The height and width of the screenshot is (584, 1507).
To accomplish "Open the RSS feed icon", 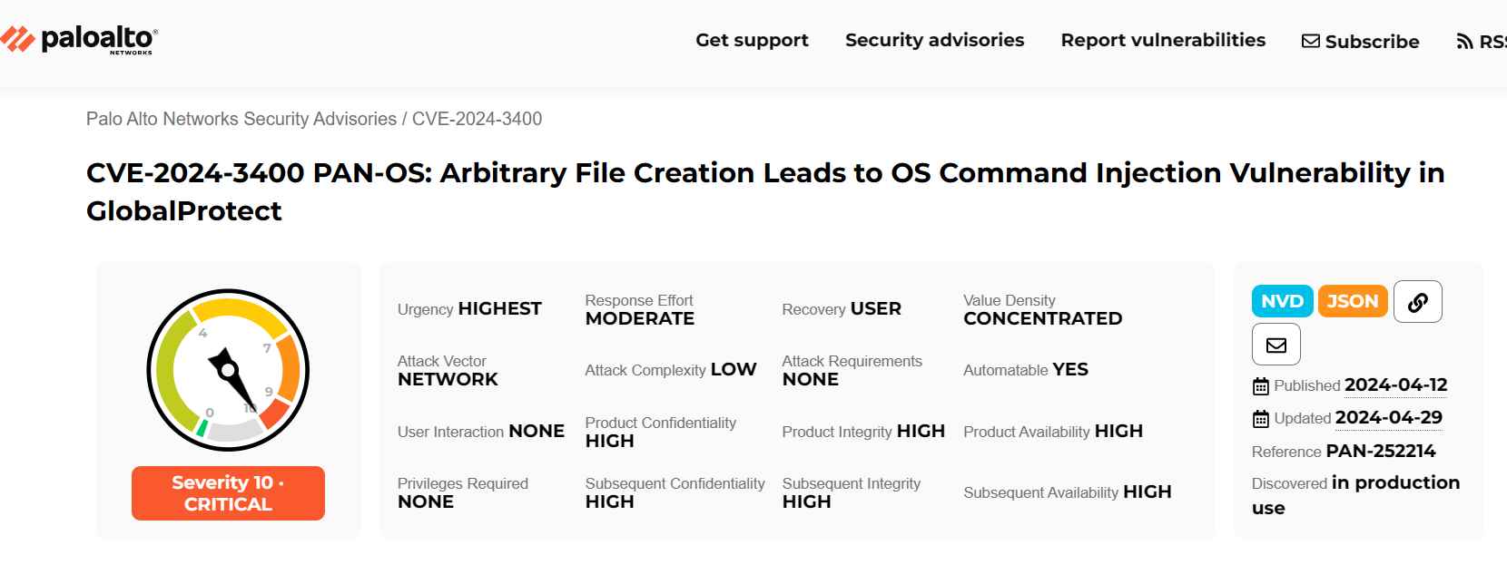I will [x=1464, y=40].
